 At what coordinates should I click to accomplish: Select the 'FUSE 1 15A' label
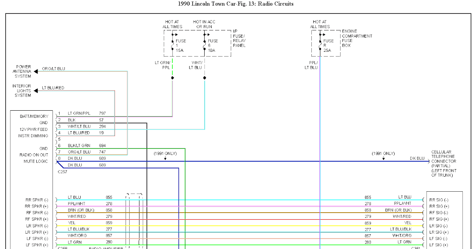coord(181,45)
